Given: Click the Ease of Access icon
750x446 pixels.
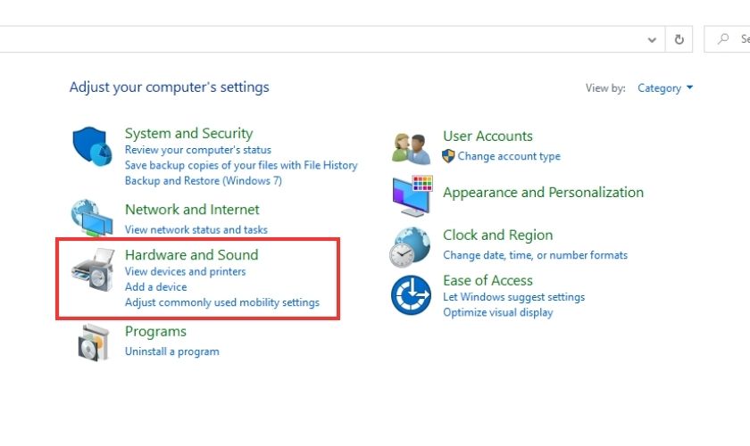Looking at the screenshot, I should pyautogui.click(x=411, y=295).
